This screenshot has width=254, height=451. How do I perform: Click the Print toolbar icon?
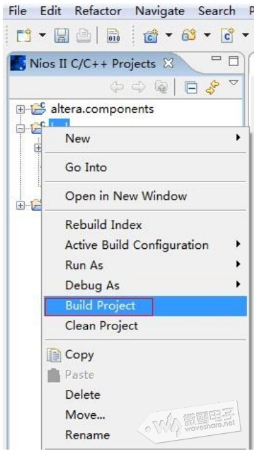click(84, 36)
